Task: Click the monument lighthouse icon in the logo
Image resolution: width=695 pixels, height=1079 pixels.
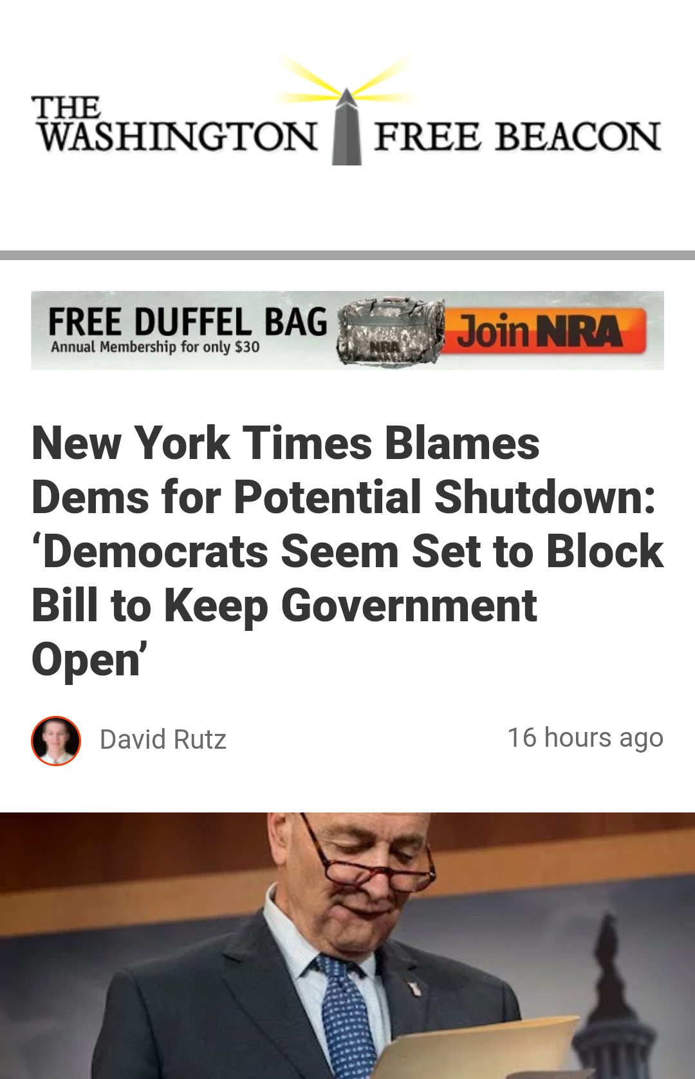Action: [347, 127]
